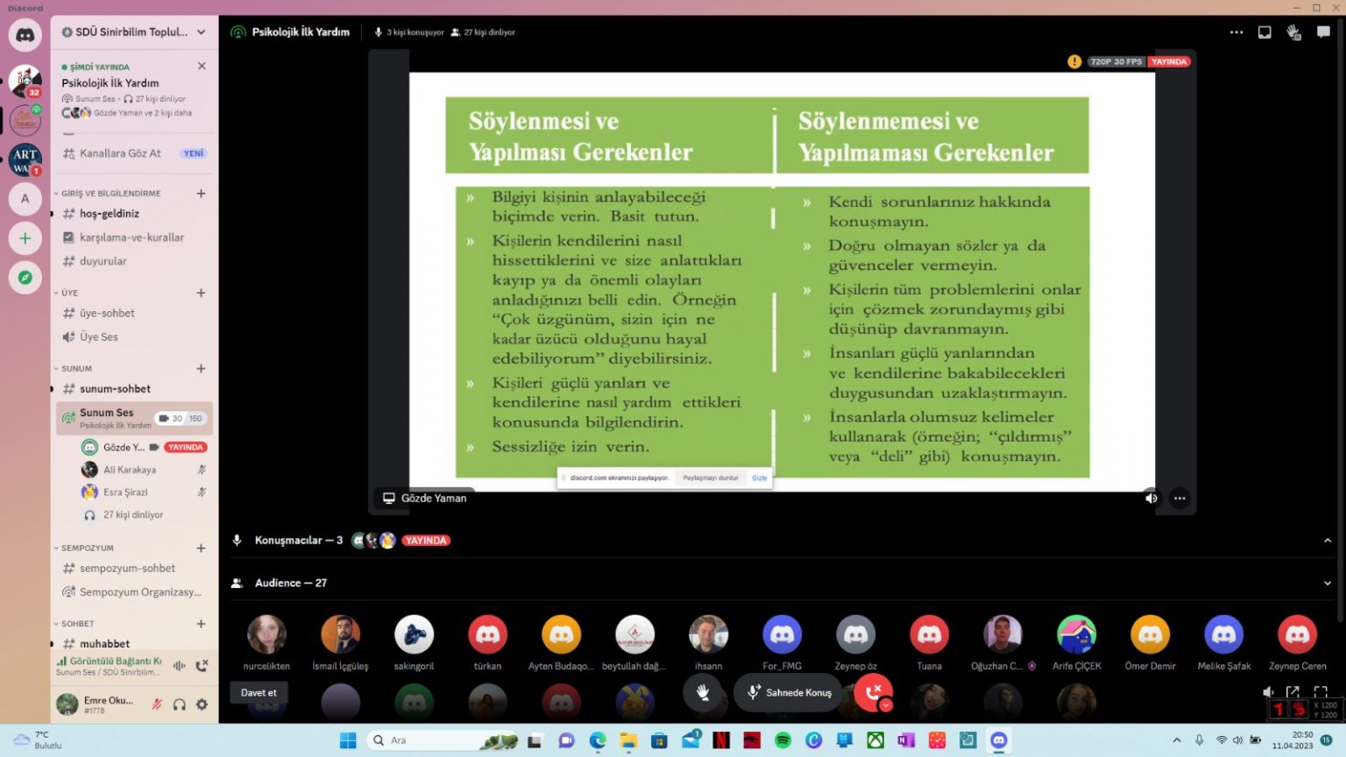Click Davet et invite button
Image resolution: width=1346 pixels, height=757 pixels.
point(259,693)
